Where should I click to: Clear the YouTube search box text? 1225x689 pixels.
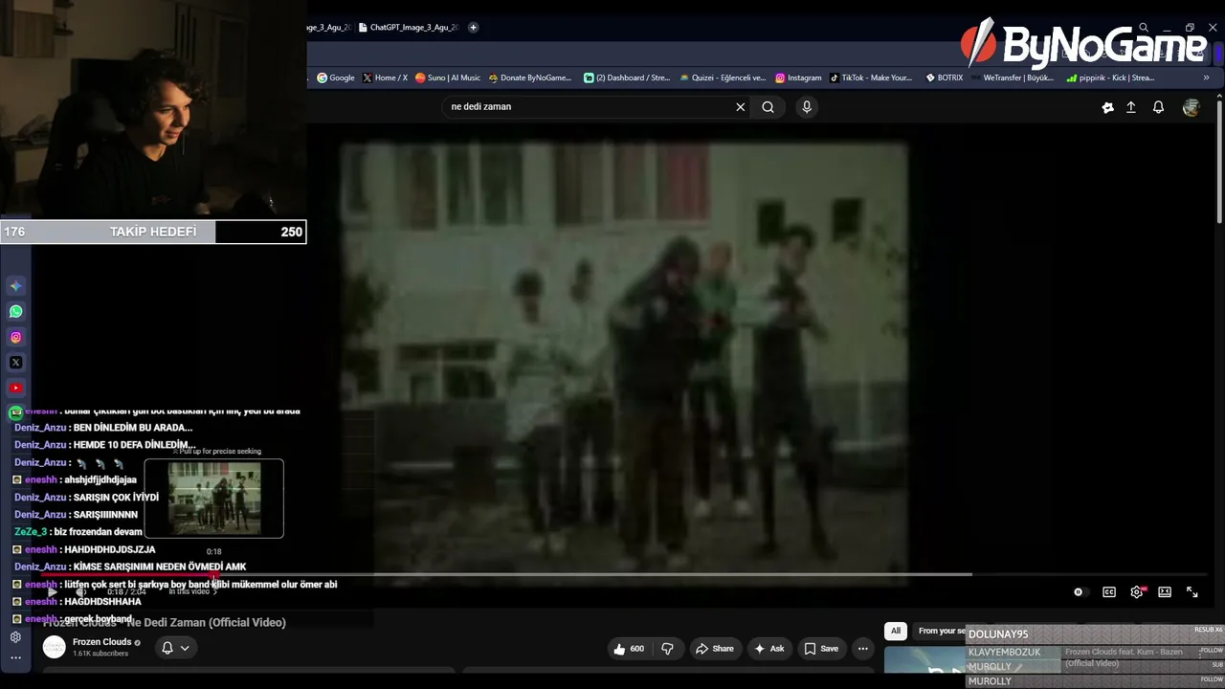[740, 107]
